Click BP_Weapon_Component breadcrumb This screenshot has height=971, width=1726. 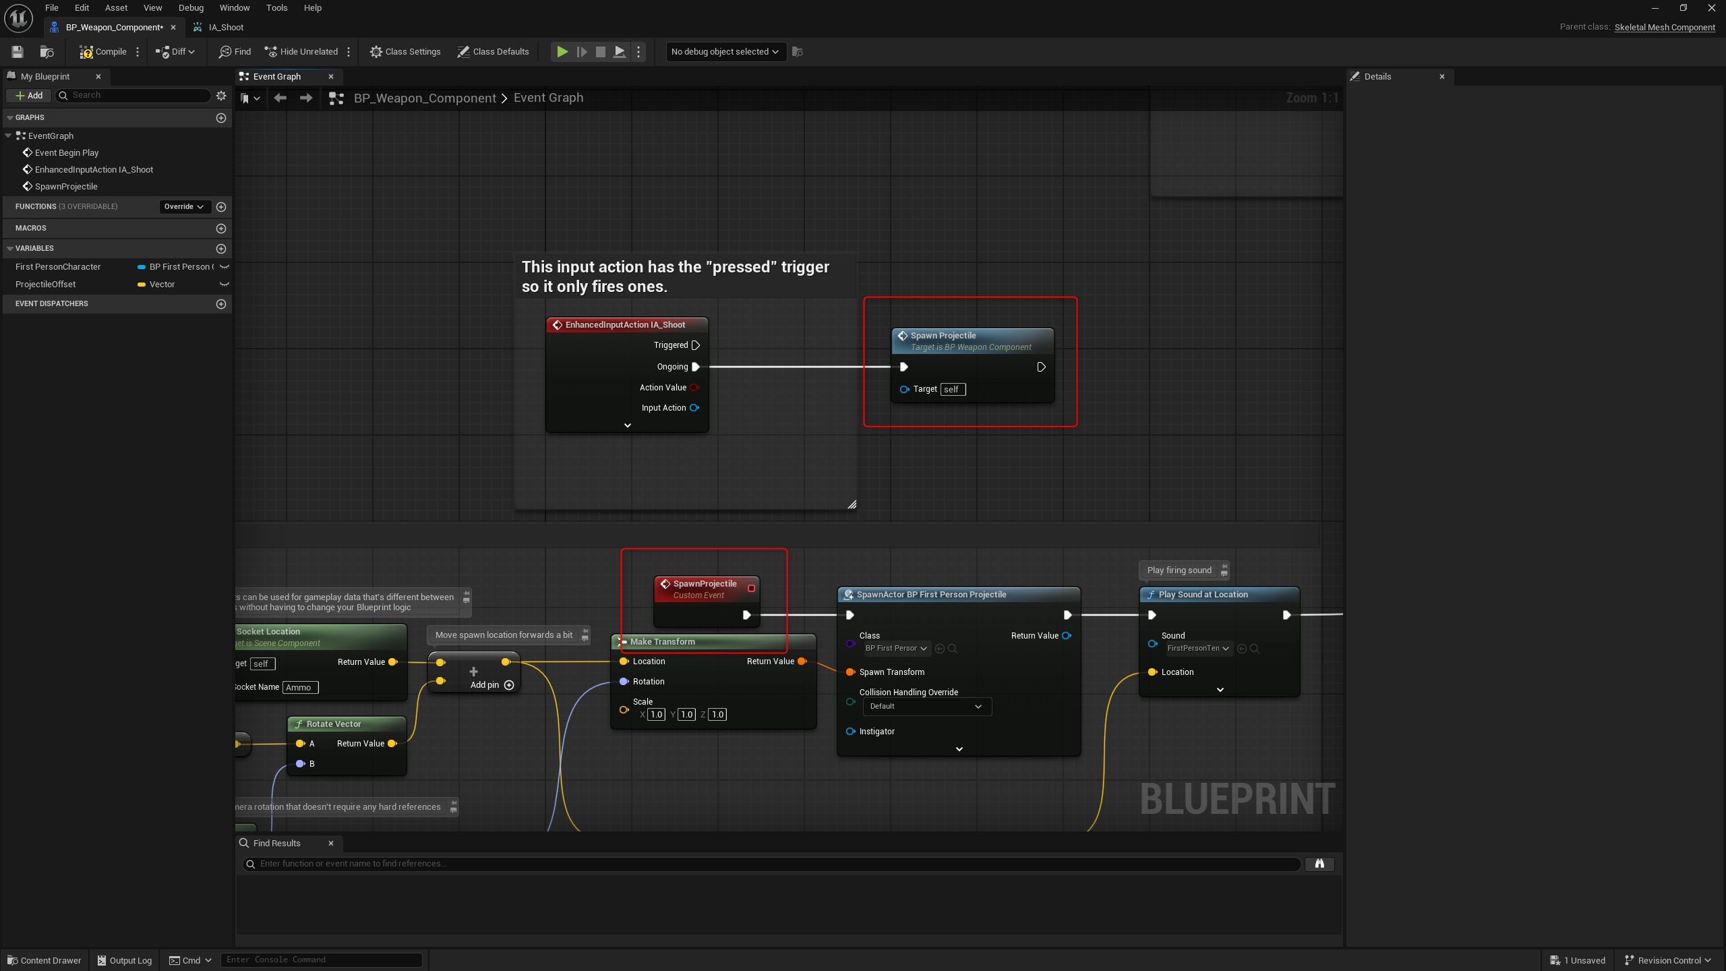pyautogui.click(x=425, y=98)
